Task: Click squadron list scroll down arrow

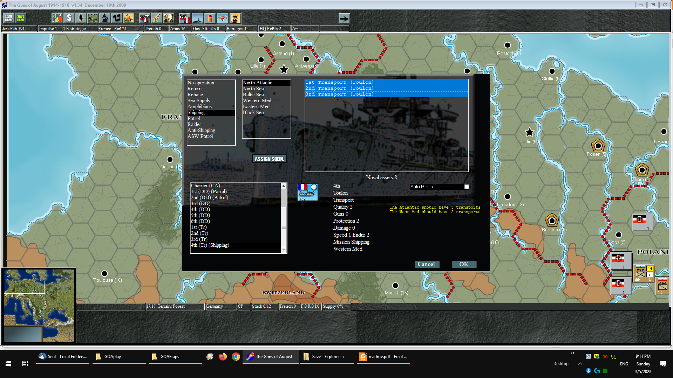Action: pos(284,250)
